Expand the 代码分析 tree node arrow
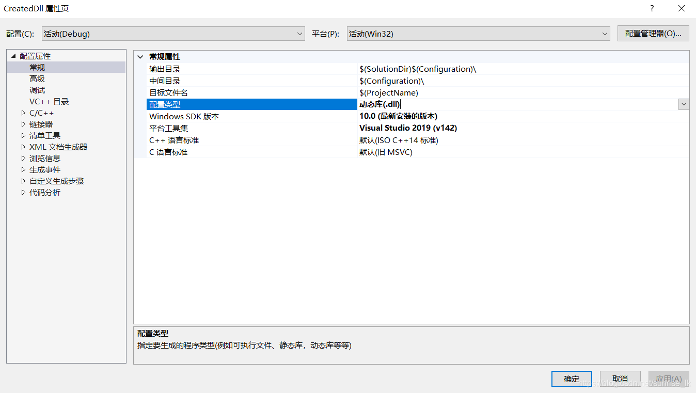 pos(23,192)
